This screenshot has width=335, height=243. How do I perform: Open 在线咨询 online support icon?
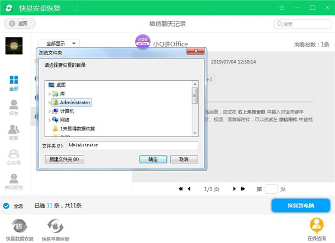pyautogui.click(x=317, y=225)
